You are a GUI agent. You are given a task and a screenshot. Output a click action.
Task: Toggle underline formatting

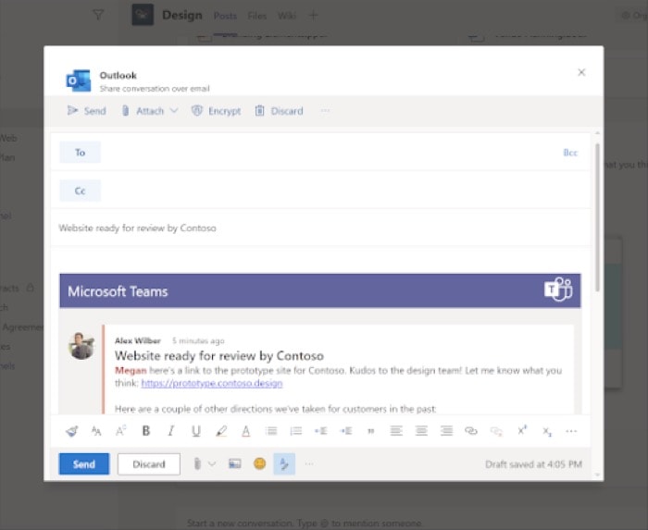[196, 431]
